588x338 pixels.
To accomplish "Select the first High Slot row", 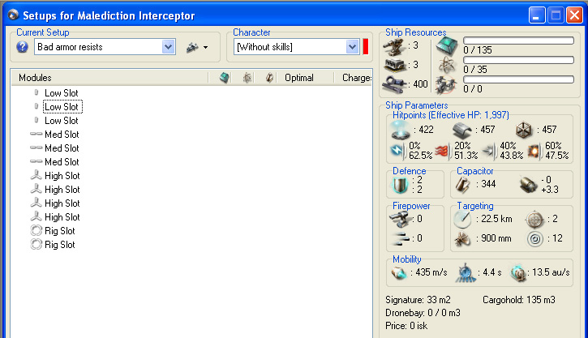I will [x=62, y=176].
